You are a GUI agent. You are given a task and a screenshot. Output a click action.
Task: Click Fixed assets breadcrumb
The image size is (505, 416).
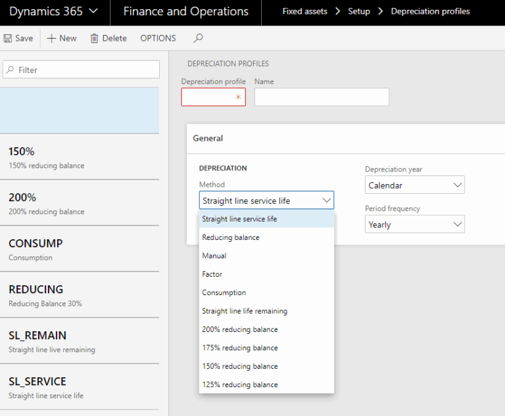pos(304,12)
